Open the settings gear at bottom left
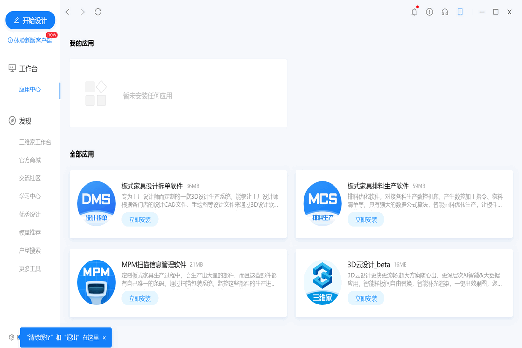 pyautogui.click(x=11, y=337)
